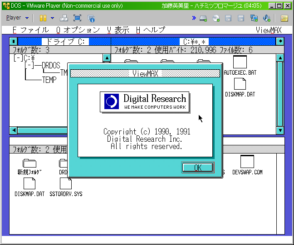This screenshot has height=245, width=294.
Task: Click OK in the ViewMAX dialog
Action: click(198, 168)
